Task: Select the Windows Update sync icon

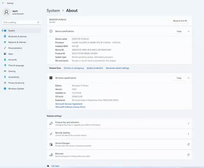Action: 5,88
